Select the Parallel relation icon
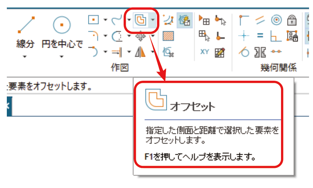 (x=260, y=20)
